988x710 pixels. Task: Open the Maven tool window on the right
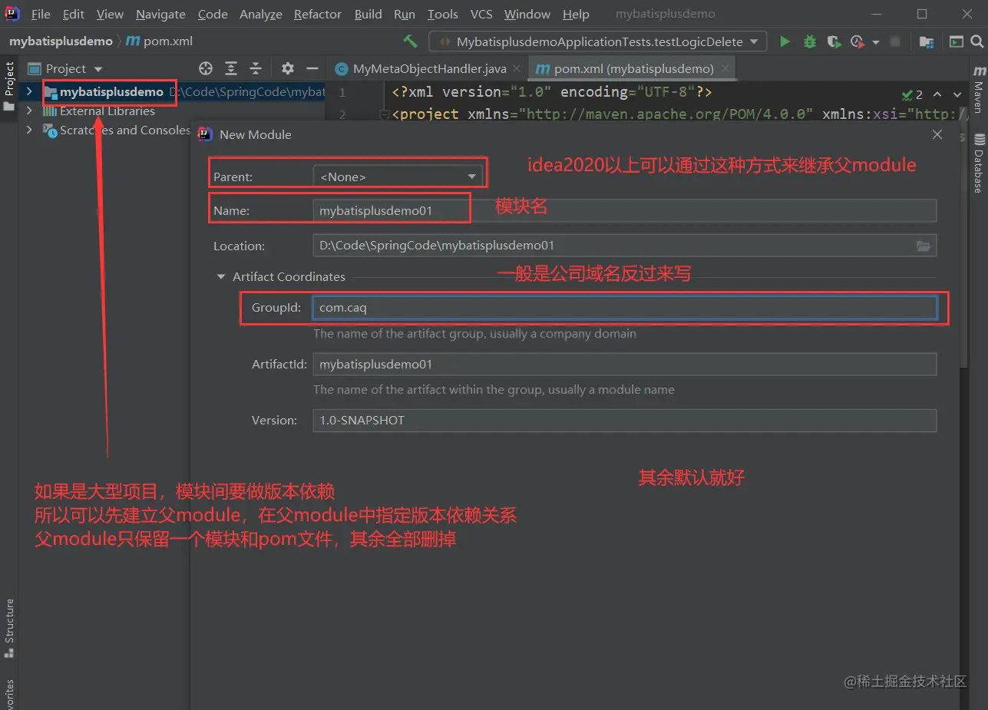[x=979, y=90]
